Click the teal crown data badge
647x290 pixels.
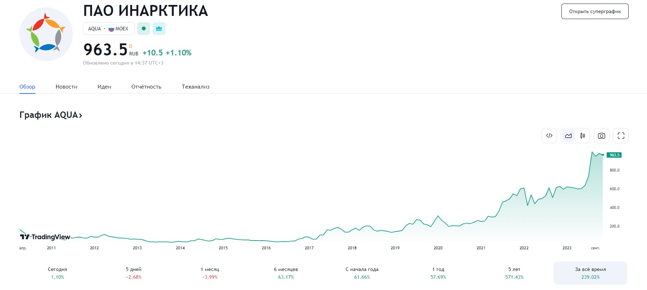point(159,29)
